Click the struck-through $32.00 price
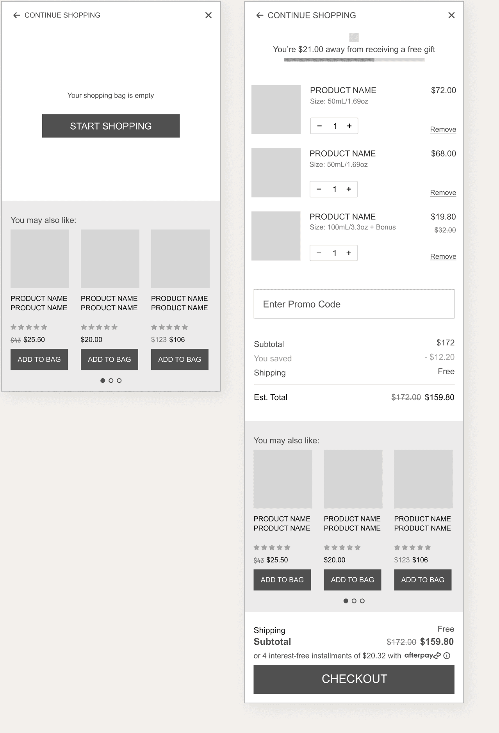 (x=445, y=230)
